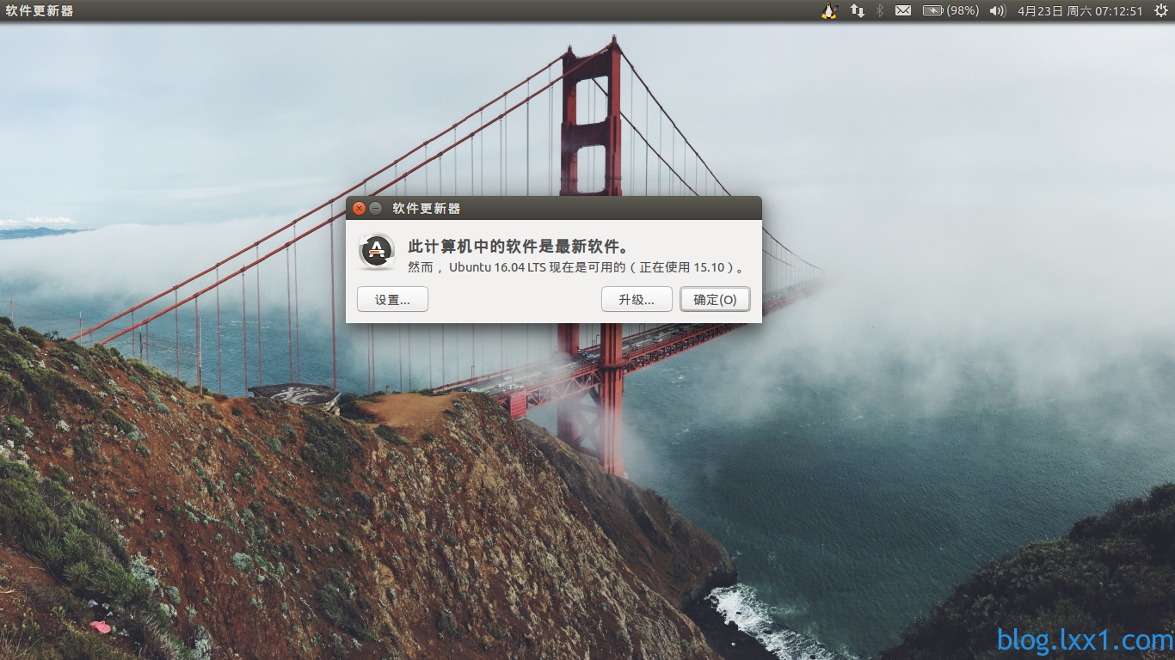Click the Ubuntu 16.04 LTS availability text
Image resolution: width=1175 pixels, height=660 pixels.
pyautogui.click(x=575, y=267)
